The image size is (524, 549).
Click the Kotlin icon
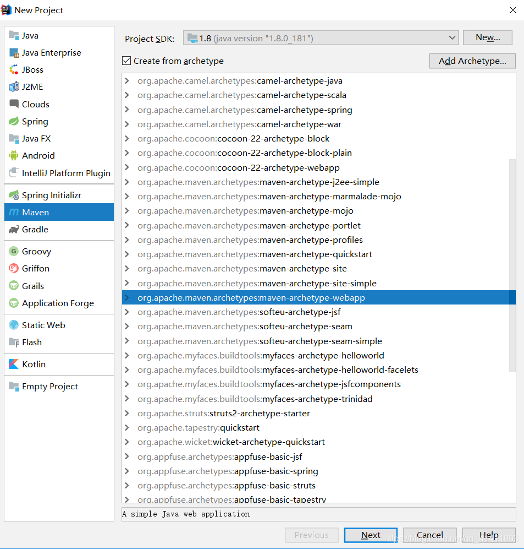14,364
